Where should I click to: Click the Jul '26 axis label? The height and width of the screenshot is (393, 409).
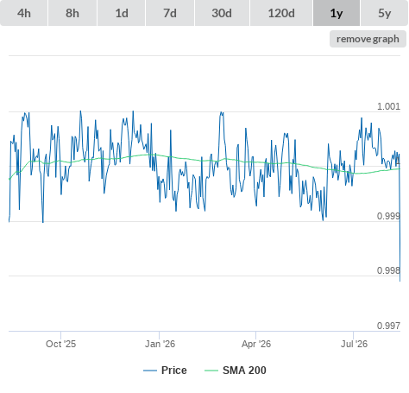point(354,344)
